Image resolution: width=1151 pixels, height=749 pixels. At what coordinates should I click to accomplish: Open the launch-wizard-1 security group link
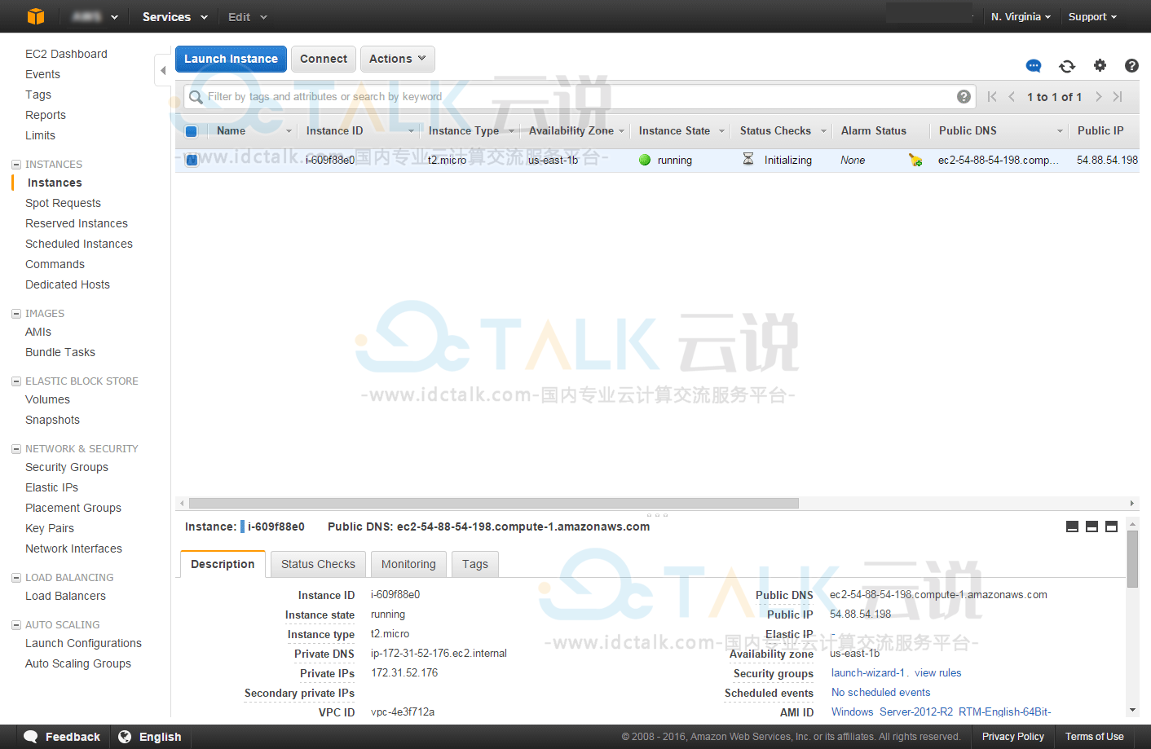point(868,673)
